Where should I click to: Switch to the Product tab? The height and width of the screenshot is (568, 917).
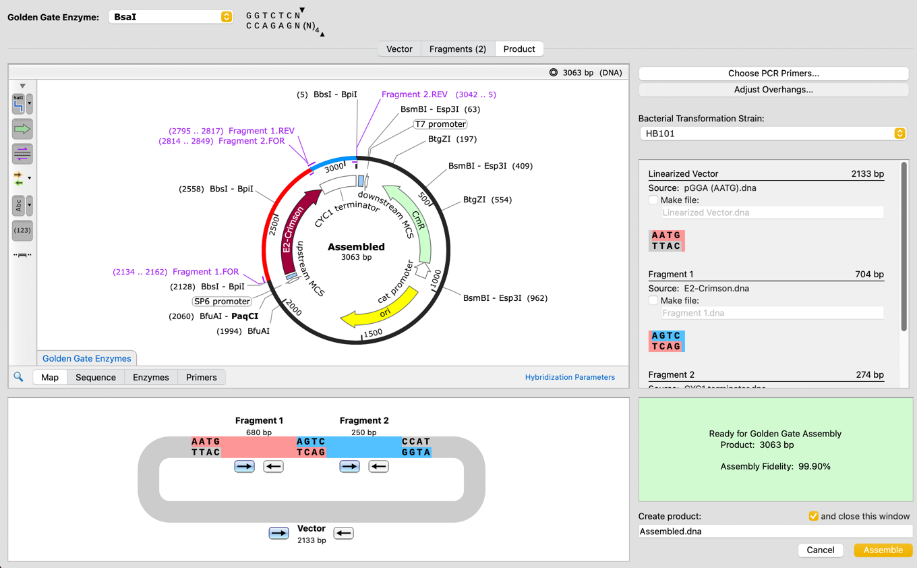coord(519,49)
